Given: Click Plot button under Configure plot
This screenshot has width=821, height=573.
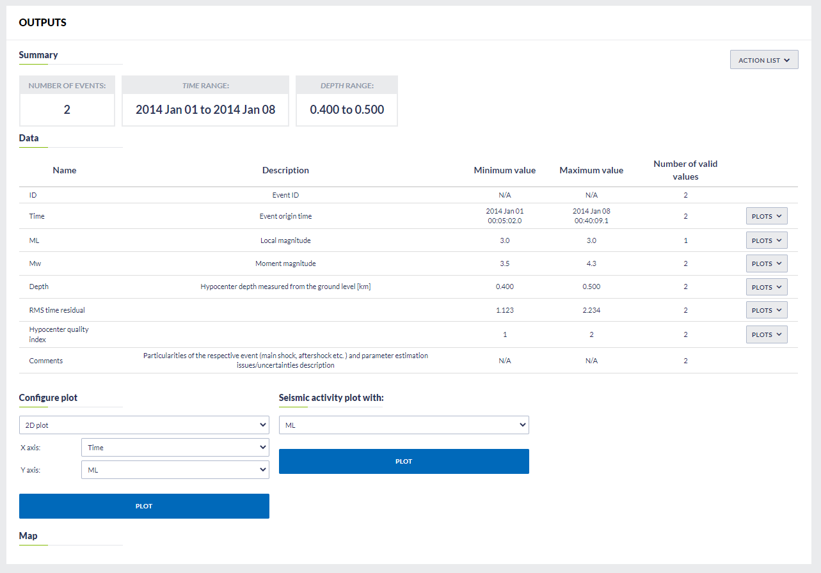Looking at the screenshot, I should (x=144, y=506).
